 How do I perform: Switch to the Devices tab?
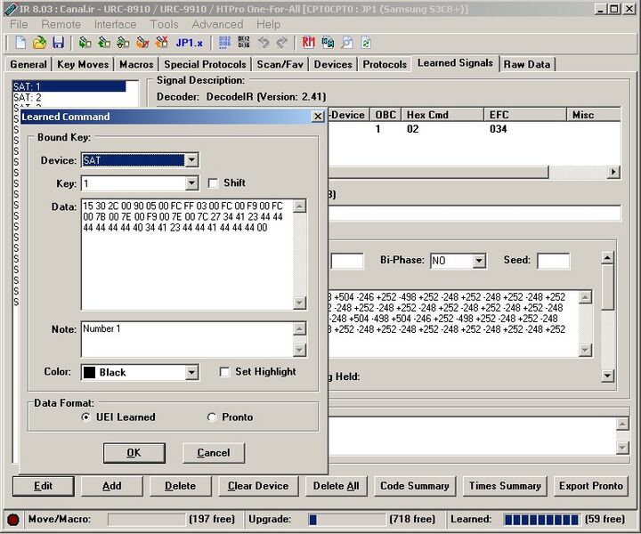pos(333,65)
